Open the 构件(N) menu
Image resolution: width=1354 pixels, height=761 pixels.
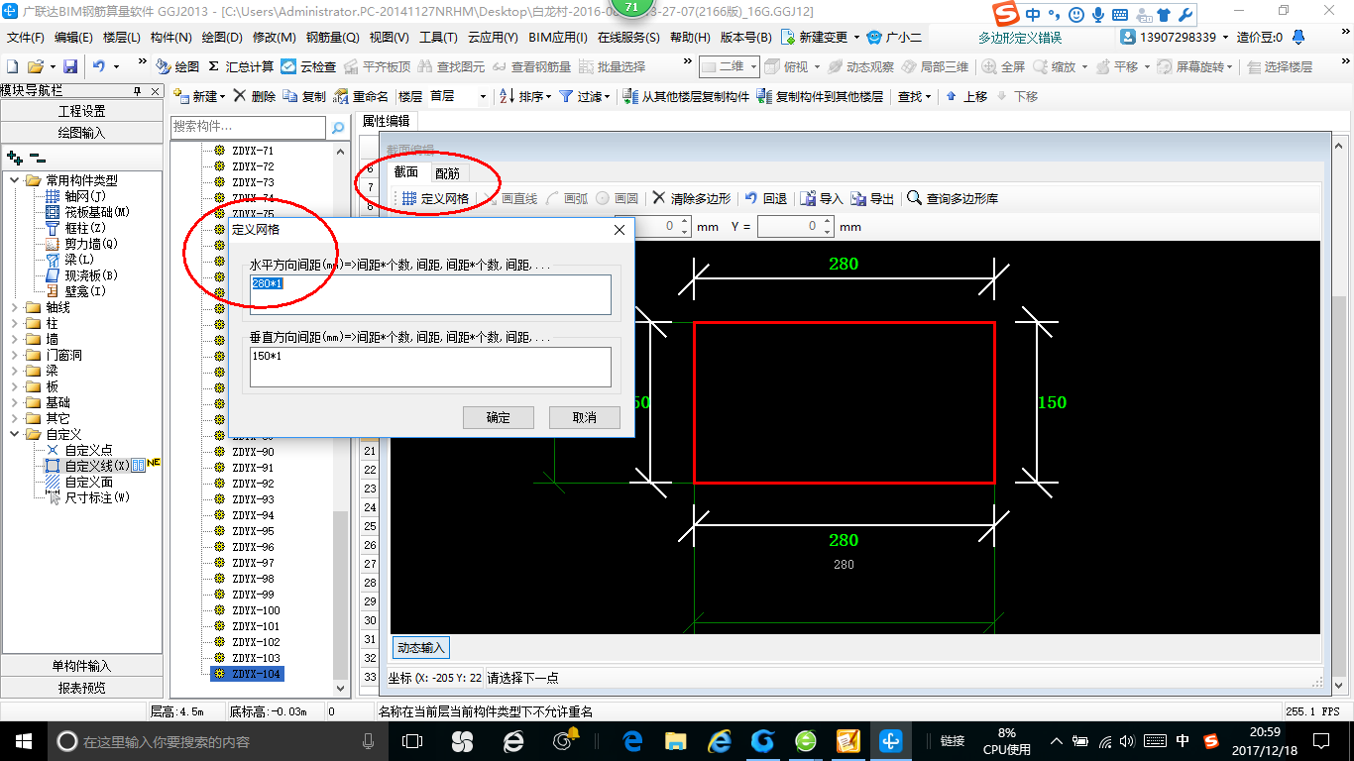pyautogui.click(x=170, y=38)
